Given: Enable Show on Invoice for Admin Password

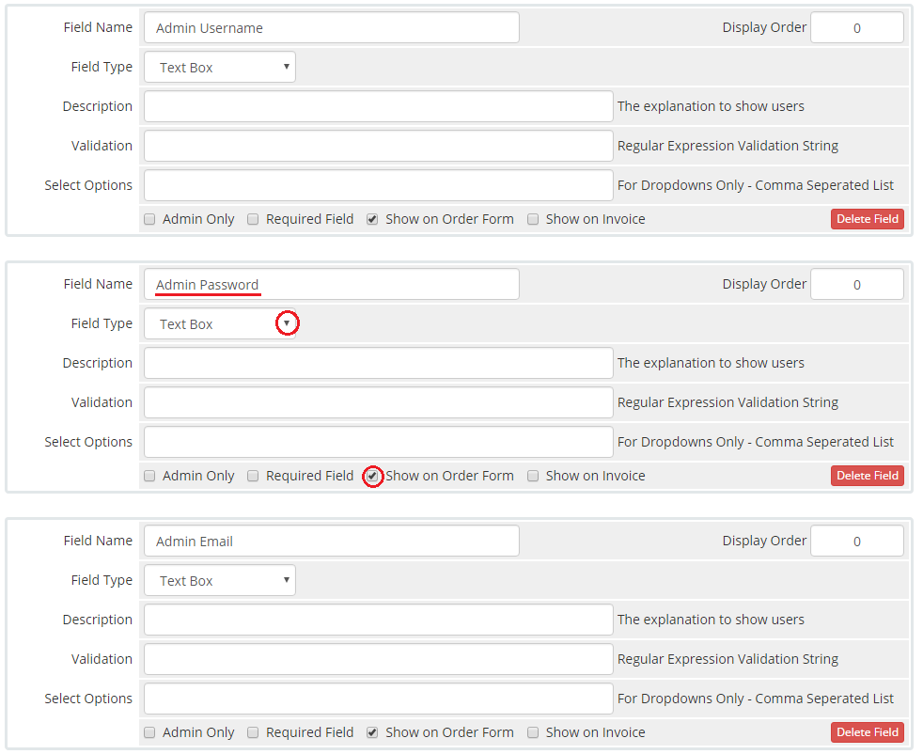Looking at the screenshot, I should [x=533, y=476].
